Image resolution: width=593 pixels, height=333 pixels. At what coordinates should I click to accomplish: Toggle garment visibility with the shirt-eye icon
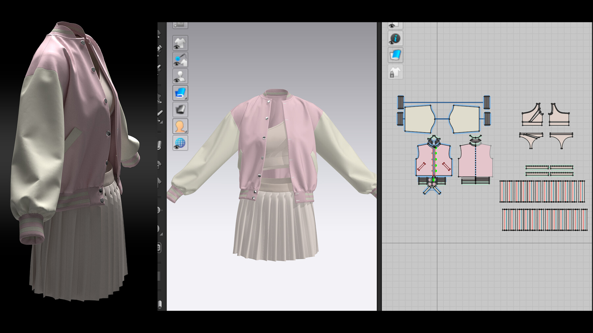coord(180,43)
